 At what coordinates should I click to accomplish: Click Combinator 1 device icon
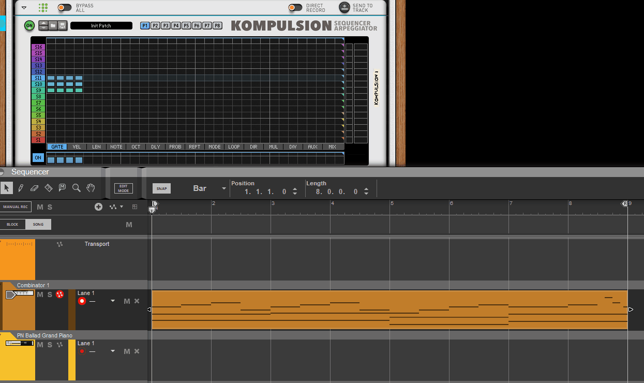[x=20, y=294]
